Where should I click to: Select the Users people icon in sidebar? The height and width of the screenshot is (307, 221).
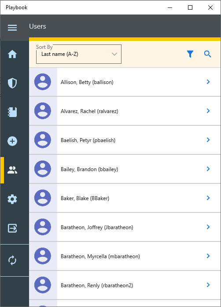(x=12, y=170)
